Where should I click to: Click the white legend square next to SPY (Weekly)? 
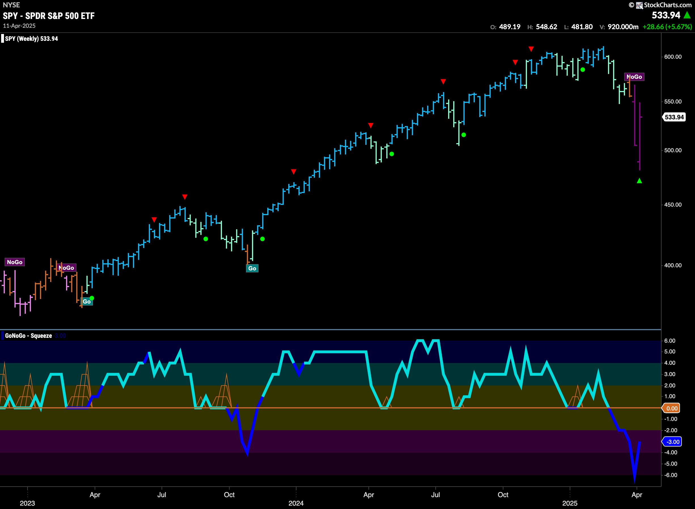[x=3, y=39]
